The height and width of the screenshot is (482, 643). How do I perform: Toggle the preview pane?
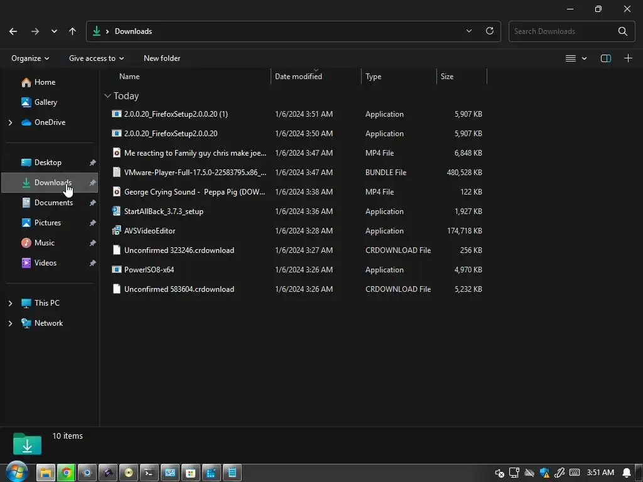coord(606,58)
